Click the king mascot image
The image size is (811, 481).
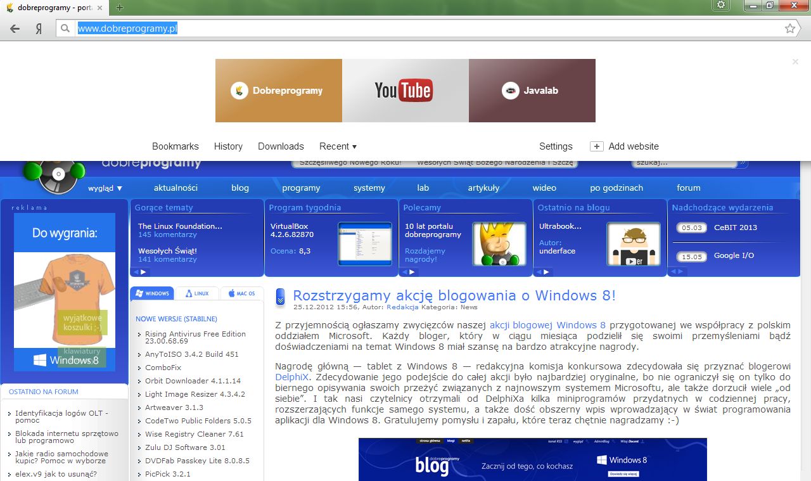tap(499, 243)
